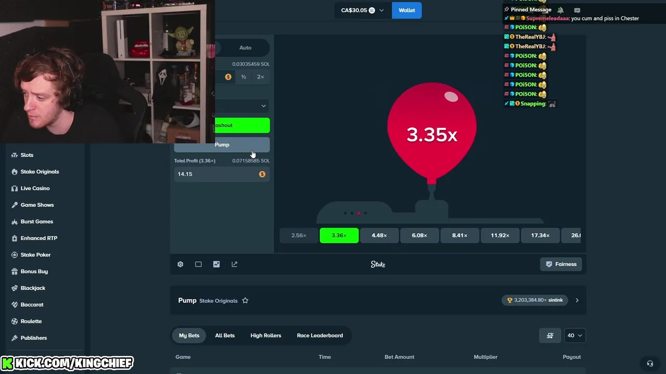Click the Roulette sidebar icon
666x374 pixels.
tap(15, 322)
